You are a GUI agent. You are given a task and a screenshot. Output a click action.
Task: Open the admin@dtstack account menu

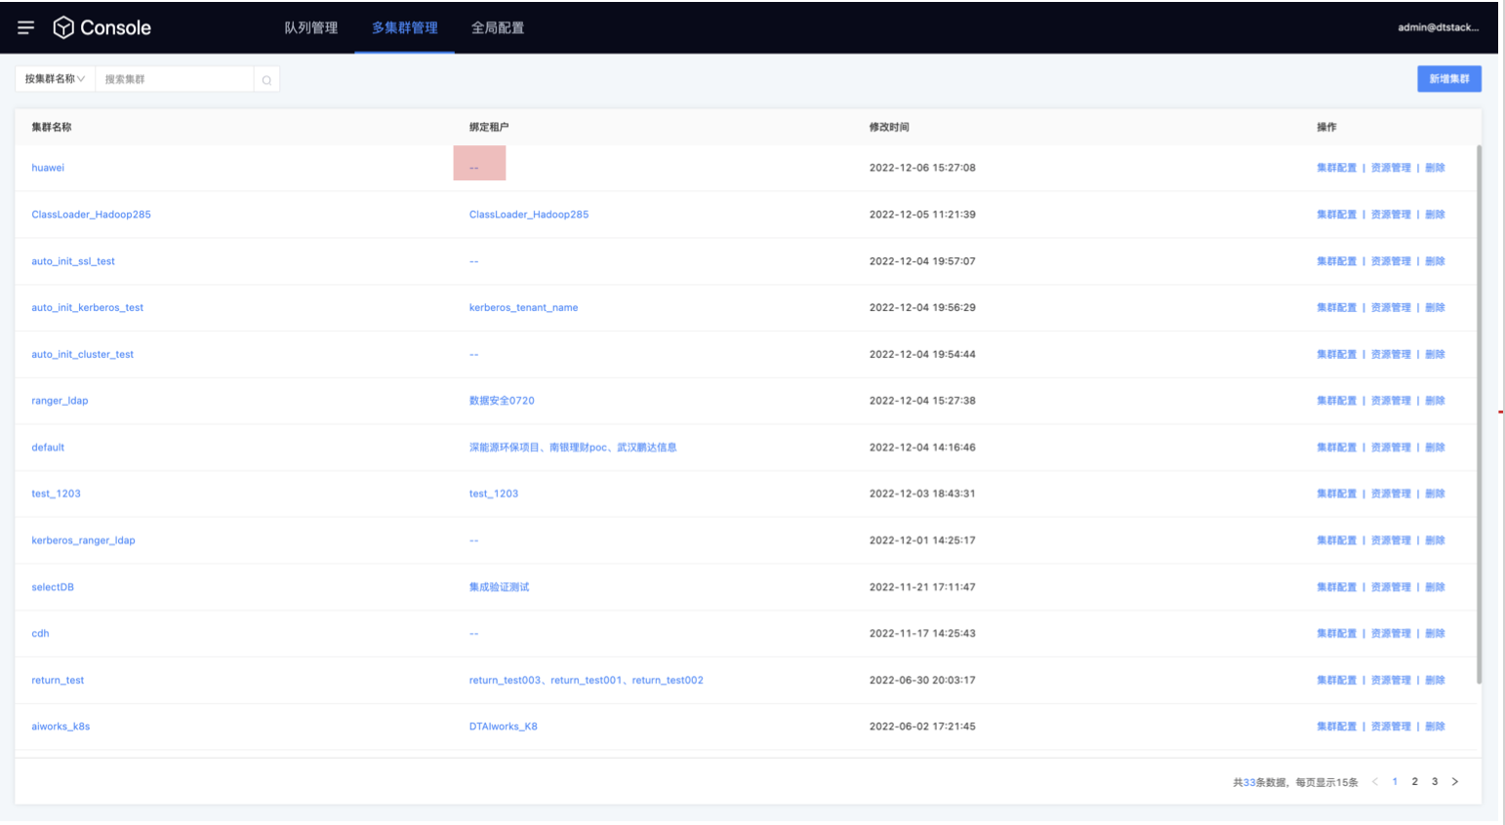1438,27
